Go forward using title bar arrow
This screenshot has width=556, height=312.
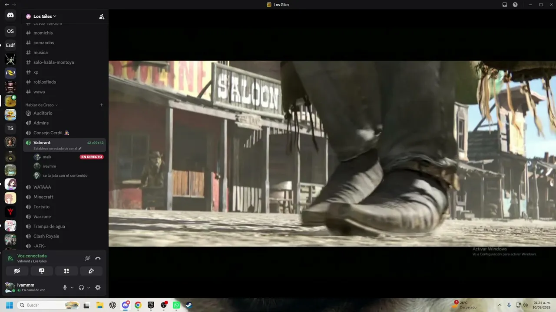pos(14,4)
